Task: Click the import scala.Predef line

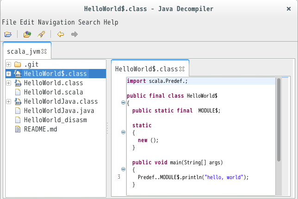Action: [x=157, y=81]
